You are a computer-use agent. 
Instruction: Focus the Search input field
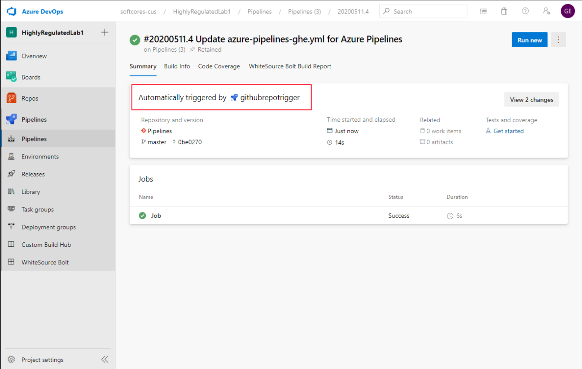(x=423, y=11)
